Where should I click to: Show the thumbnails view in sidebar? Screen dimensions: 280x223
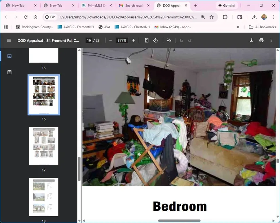(10, 56)
